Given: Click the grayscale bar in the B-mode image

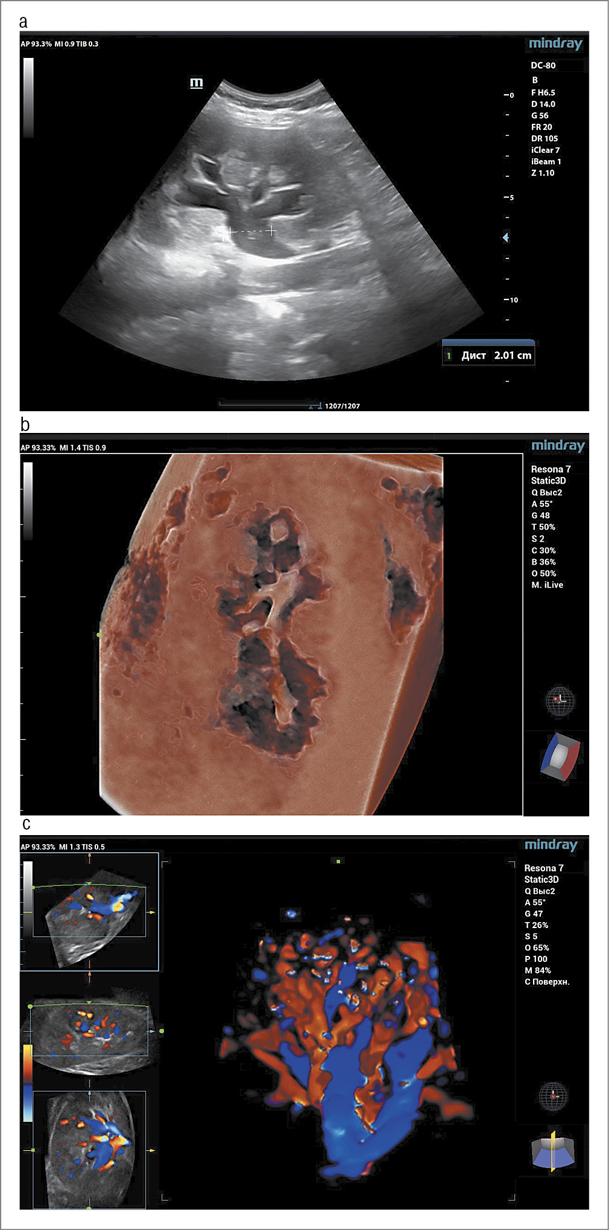Looking at the screenshot, I should [28, 98].
